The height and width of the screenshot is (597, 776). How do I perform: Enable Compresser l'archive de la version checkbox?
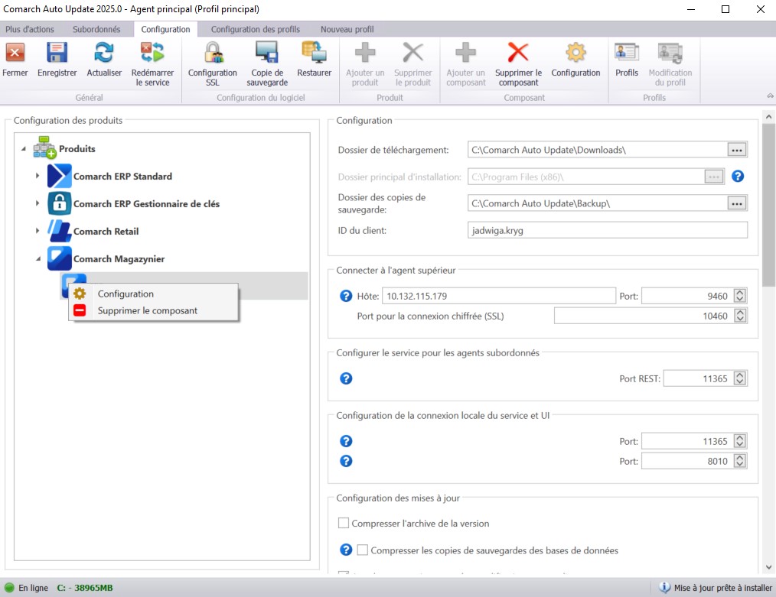pos(344,523)
